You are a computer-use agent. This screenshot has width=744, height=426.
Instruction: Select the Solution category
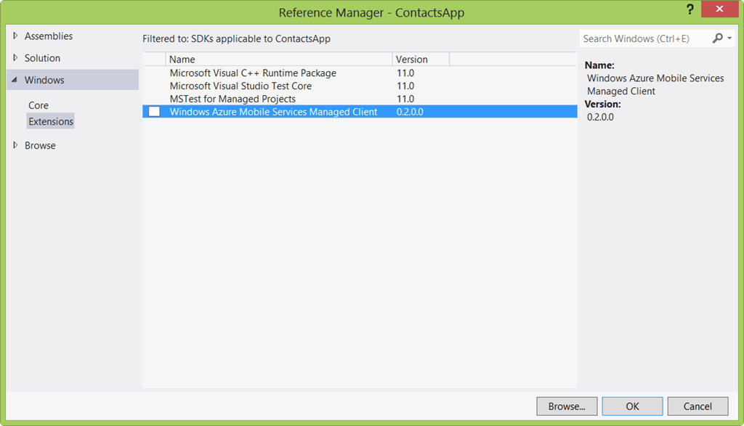coord(42,58)
